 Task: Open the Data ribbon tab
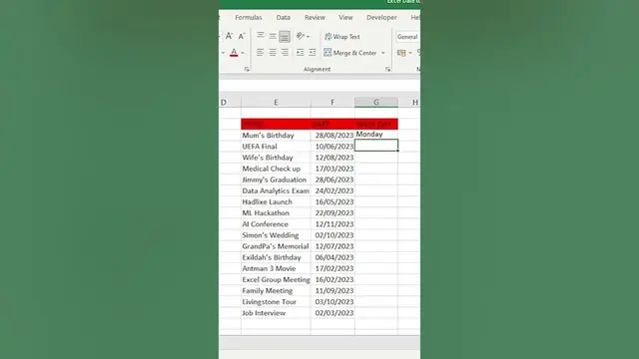[x=284, y=18]
